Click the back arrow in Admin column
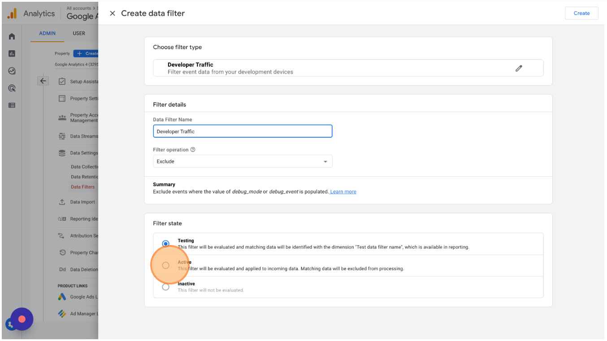Viewport: 607px width, 341px height. 43,81
